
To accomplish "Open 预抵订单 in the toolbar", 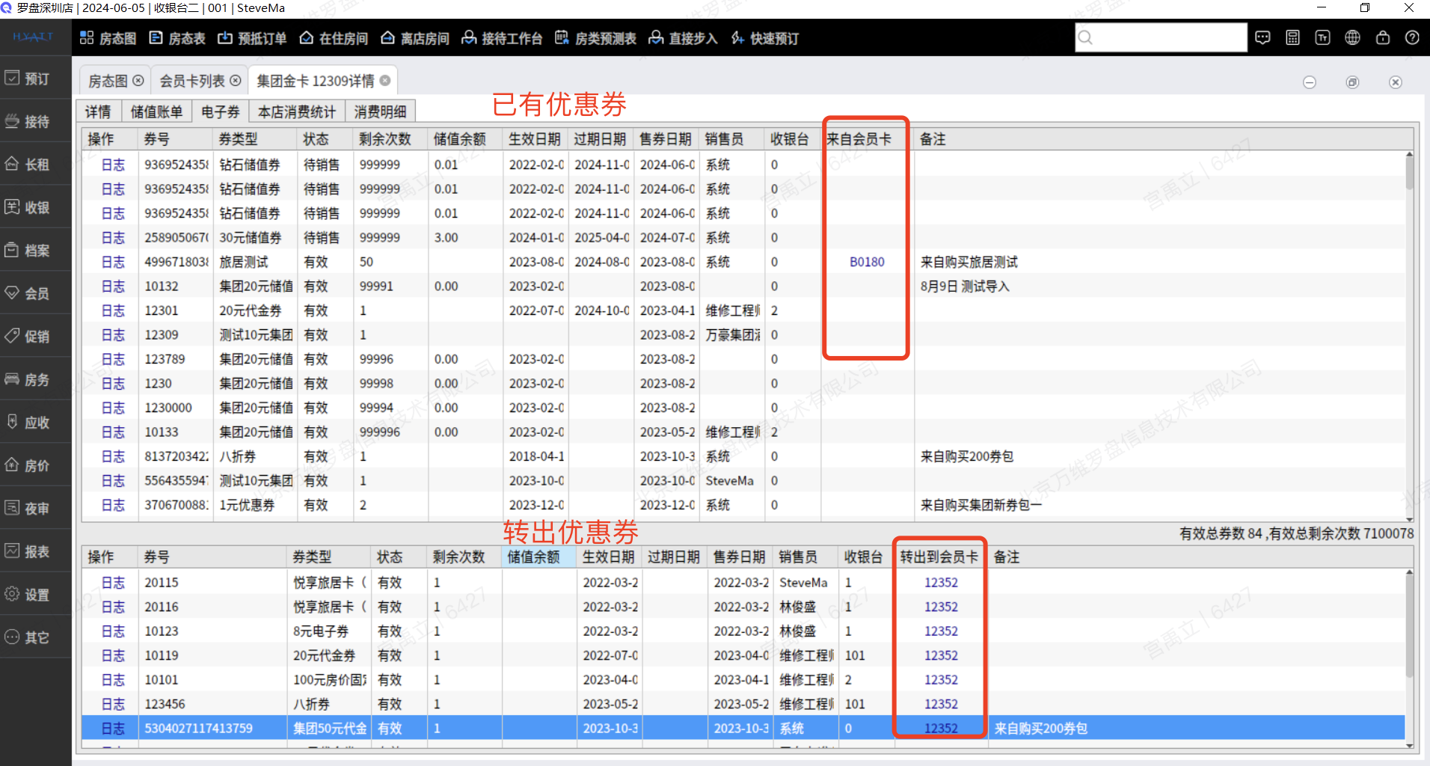I will (252, 38).
